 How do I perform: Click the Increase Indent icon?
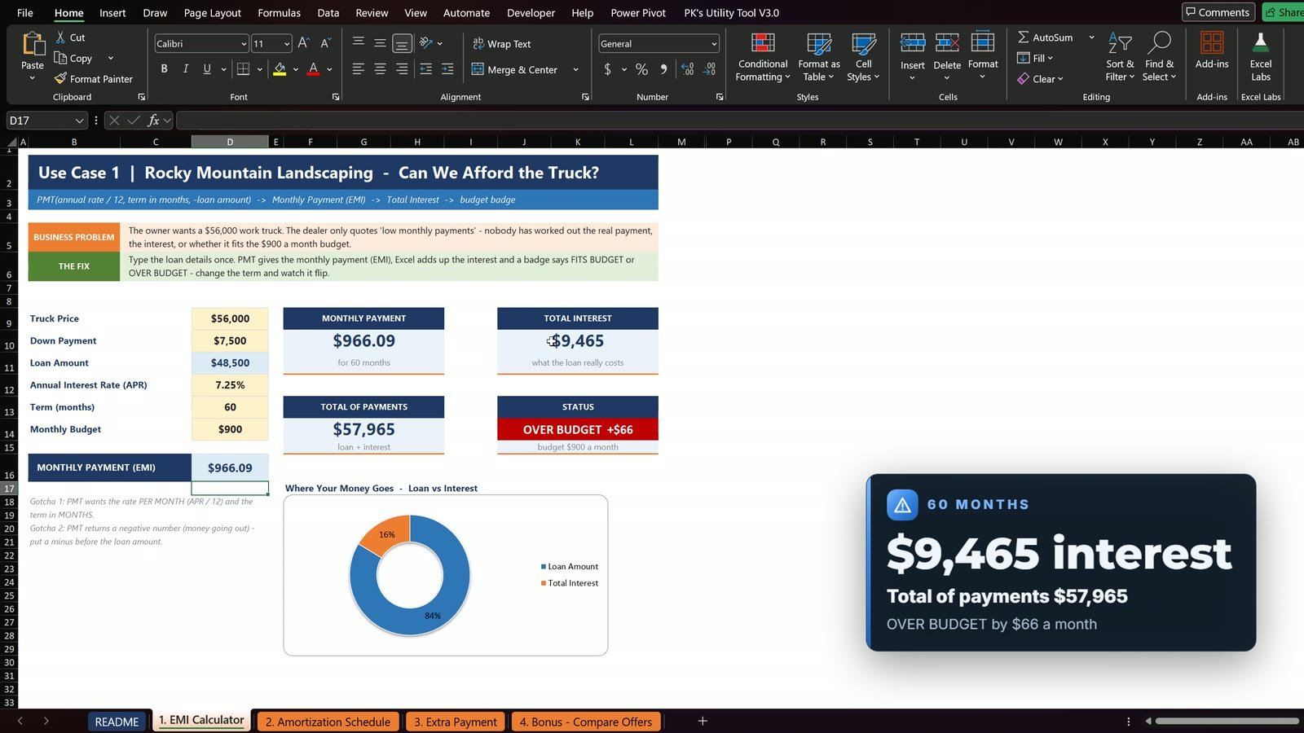[x=447, y=69]
